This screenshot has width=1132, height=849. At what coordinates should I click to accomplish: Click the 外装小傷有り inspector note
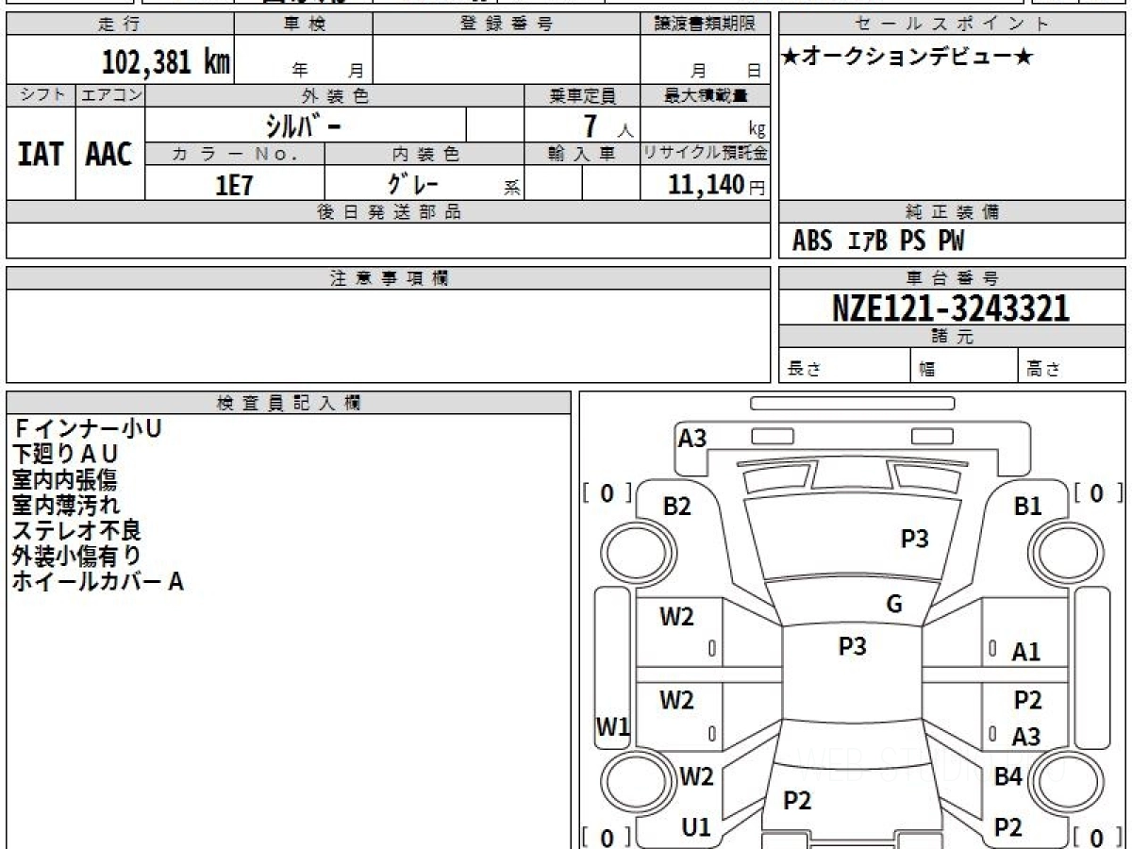[x=76, y=557]
